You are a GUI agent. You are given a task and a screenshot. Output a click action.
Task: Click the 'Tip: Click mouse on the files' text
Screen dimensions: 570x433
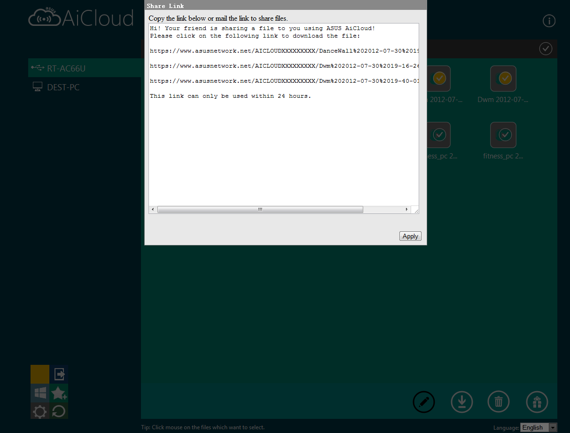pos(203,427)
